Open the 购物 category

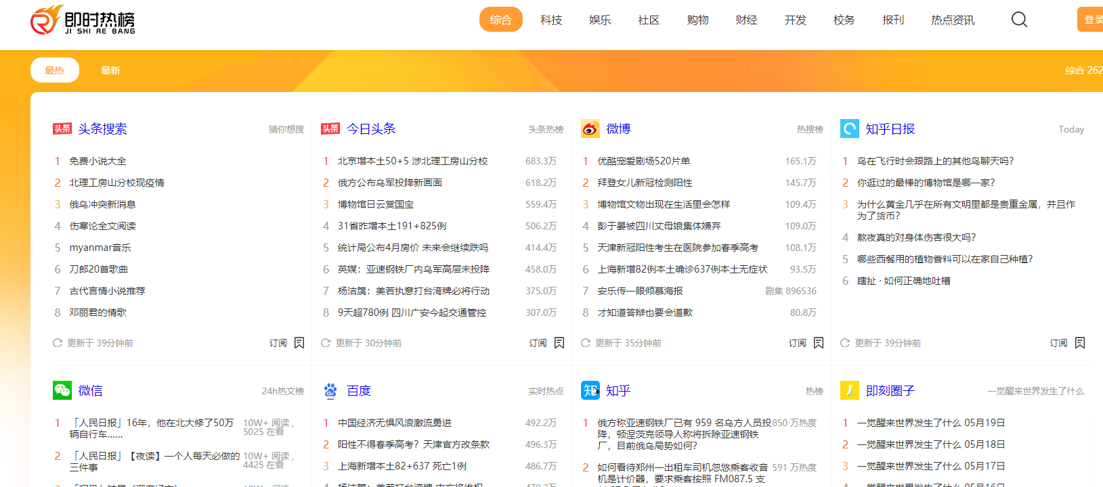pyautogui.click(x=697, y=20)
